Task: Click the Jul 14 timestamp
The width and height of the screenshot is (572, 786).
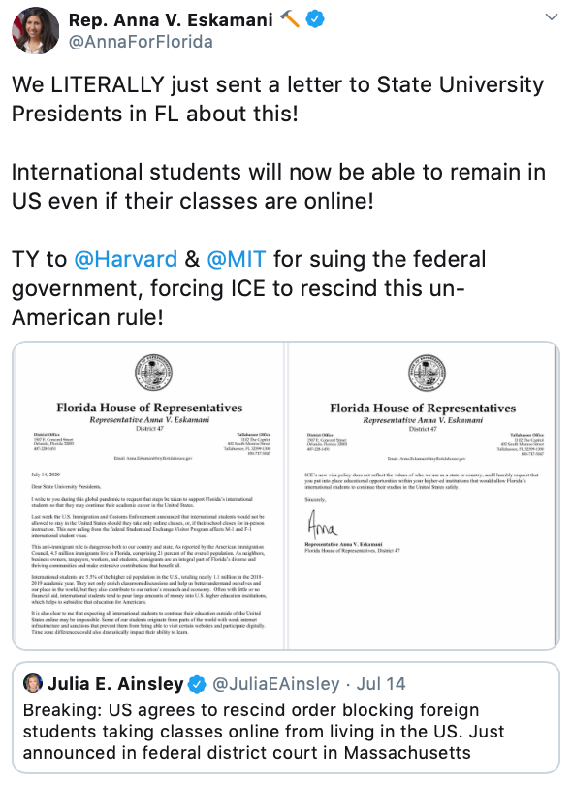Action: (381, 684)
